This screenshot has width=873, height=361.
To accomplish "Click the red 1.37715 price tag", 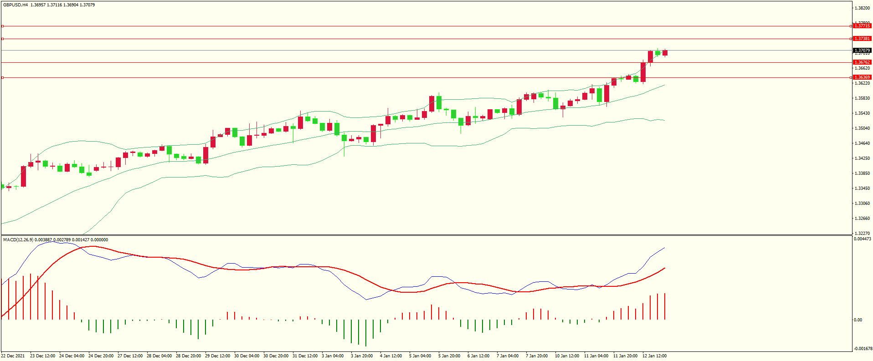I will tap(862, 26).
